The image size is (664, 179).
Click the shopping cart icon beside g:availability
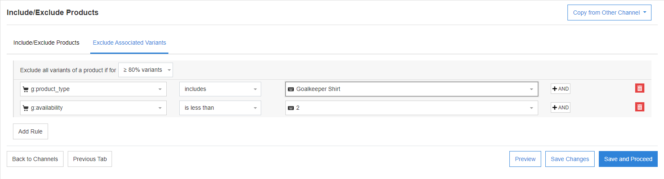(x=25, y=108)
